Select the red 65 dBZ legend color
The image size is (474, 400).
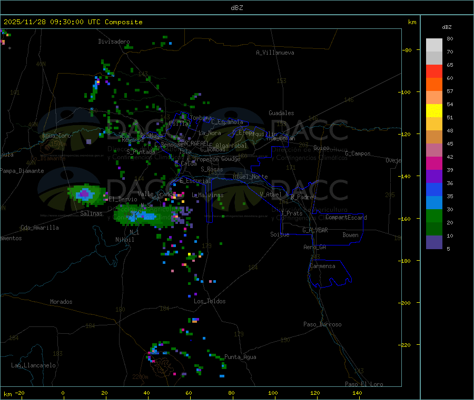(434, 71)
